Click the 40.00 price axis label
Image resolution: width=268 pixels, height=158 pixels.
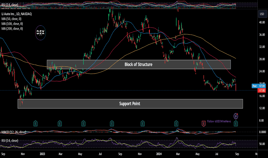[x=262, y=22]
